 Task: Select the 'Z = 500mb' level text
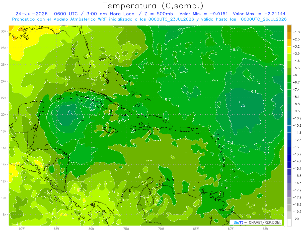pyautogui.click(x=159, y=14)
